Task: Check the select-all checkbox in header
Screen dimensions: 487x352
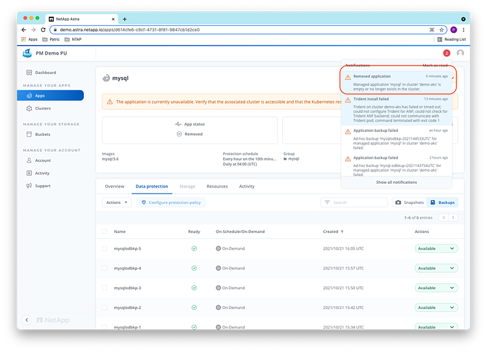Action: (x=105, y=231)
